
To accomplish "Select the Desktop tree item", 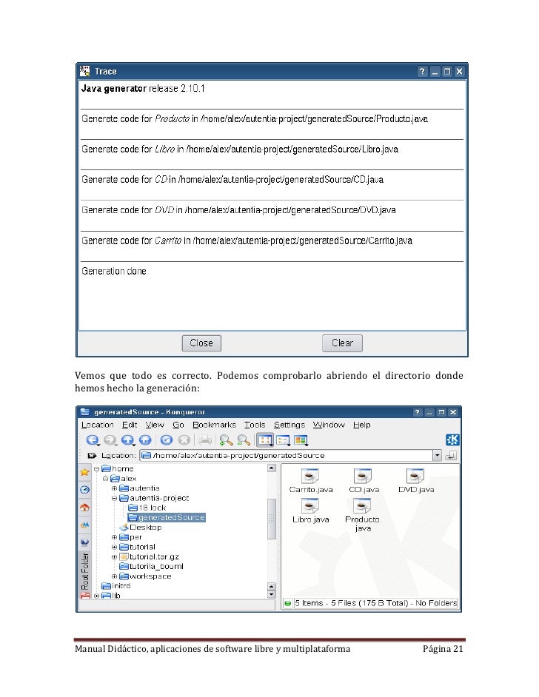I will pyautogui.click(x=141, y=528).
